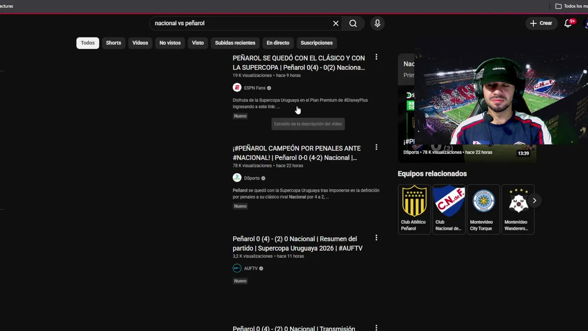Open options menu for the Transmisión video

point(376,328)
